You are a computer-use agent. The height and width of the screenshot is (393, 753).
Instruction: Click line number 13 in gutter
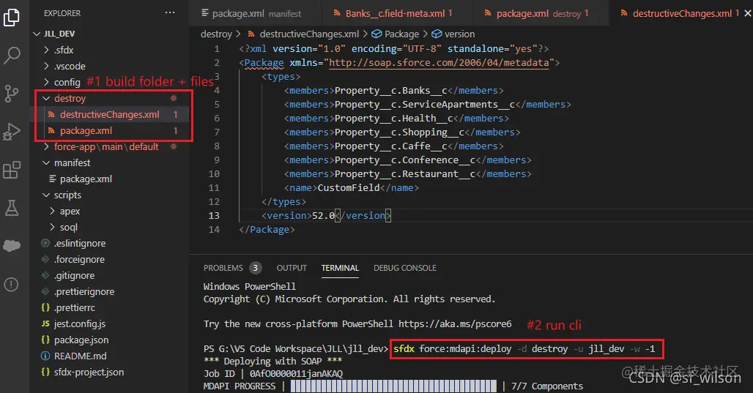pos(214,215)
